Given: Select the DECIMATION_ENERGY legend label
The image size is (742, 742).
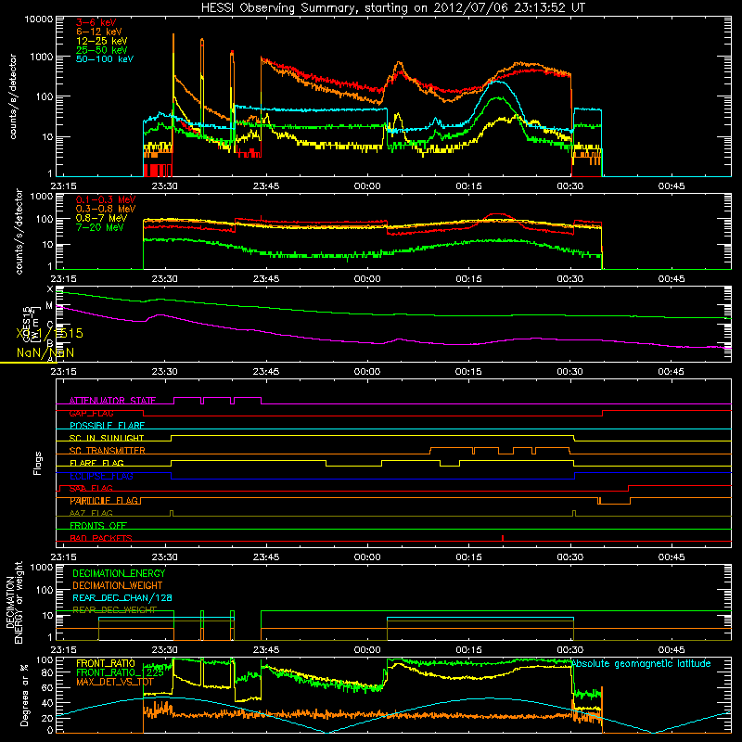Looking at the screenshot, I should (x=119, y=573).
